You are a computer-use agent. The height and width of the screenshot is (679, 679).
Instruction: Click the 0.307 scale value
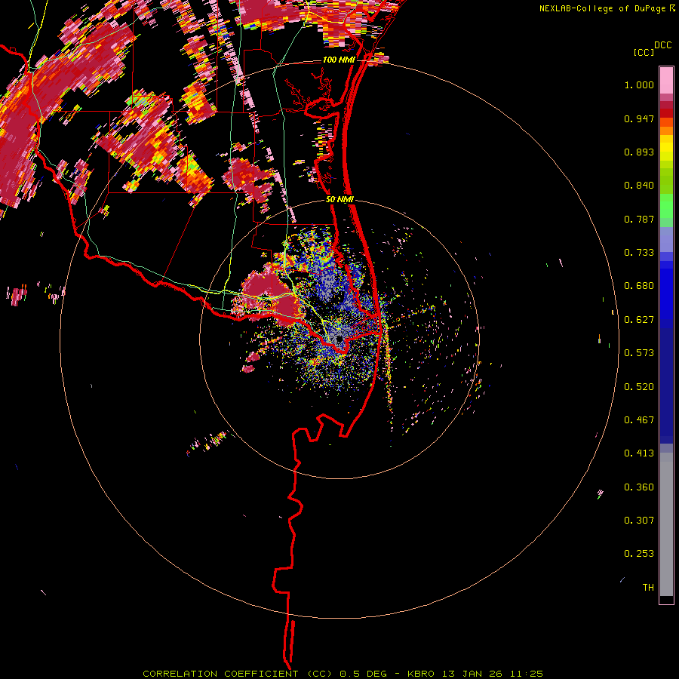[x=639, y=521]
